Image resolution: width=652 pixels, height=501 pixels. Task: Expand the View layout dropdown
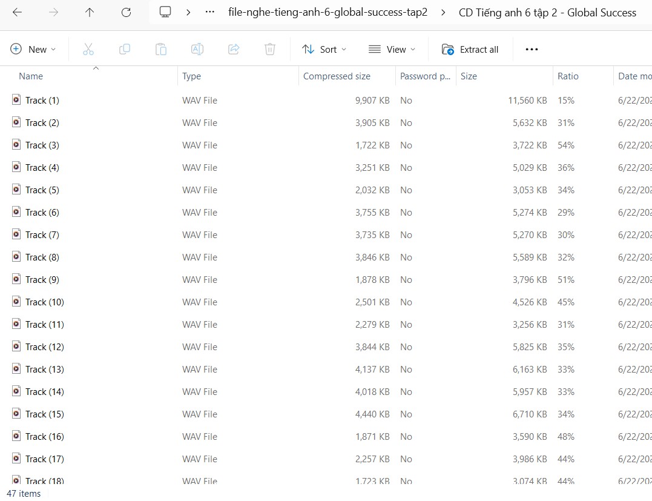click(x=392, y=49)
